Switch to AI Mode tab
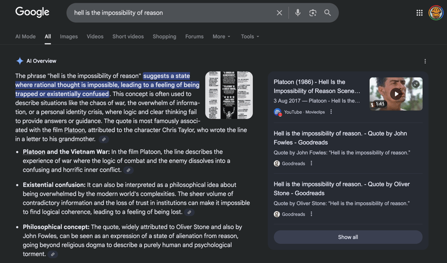The height and width of the screenshot is (263, 447). 25,36
